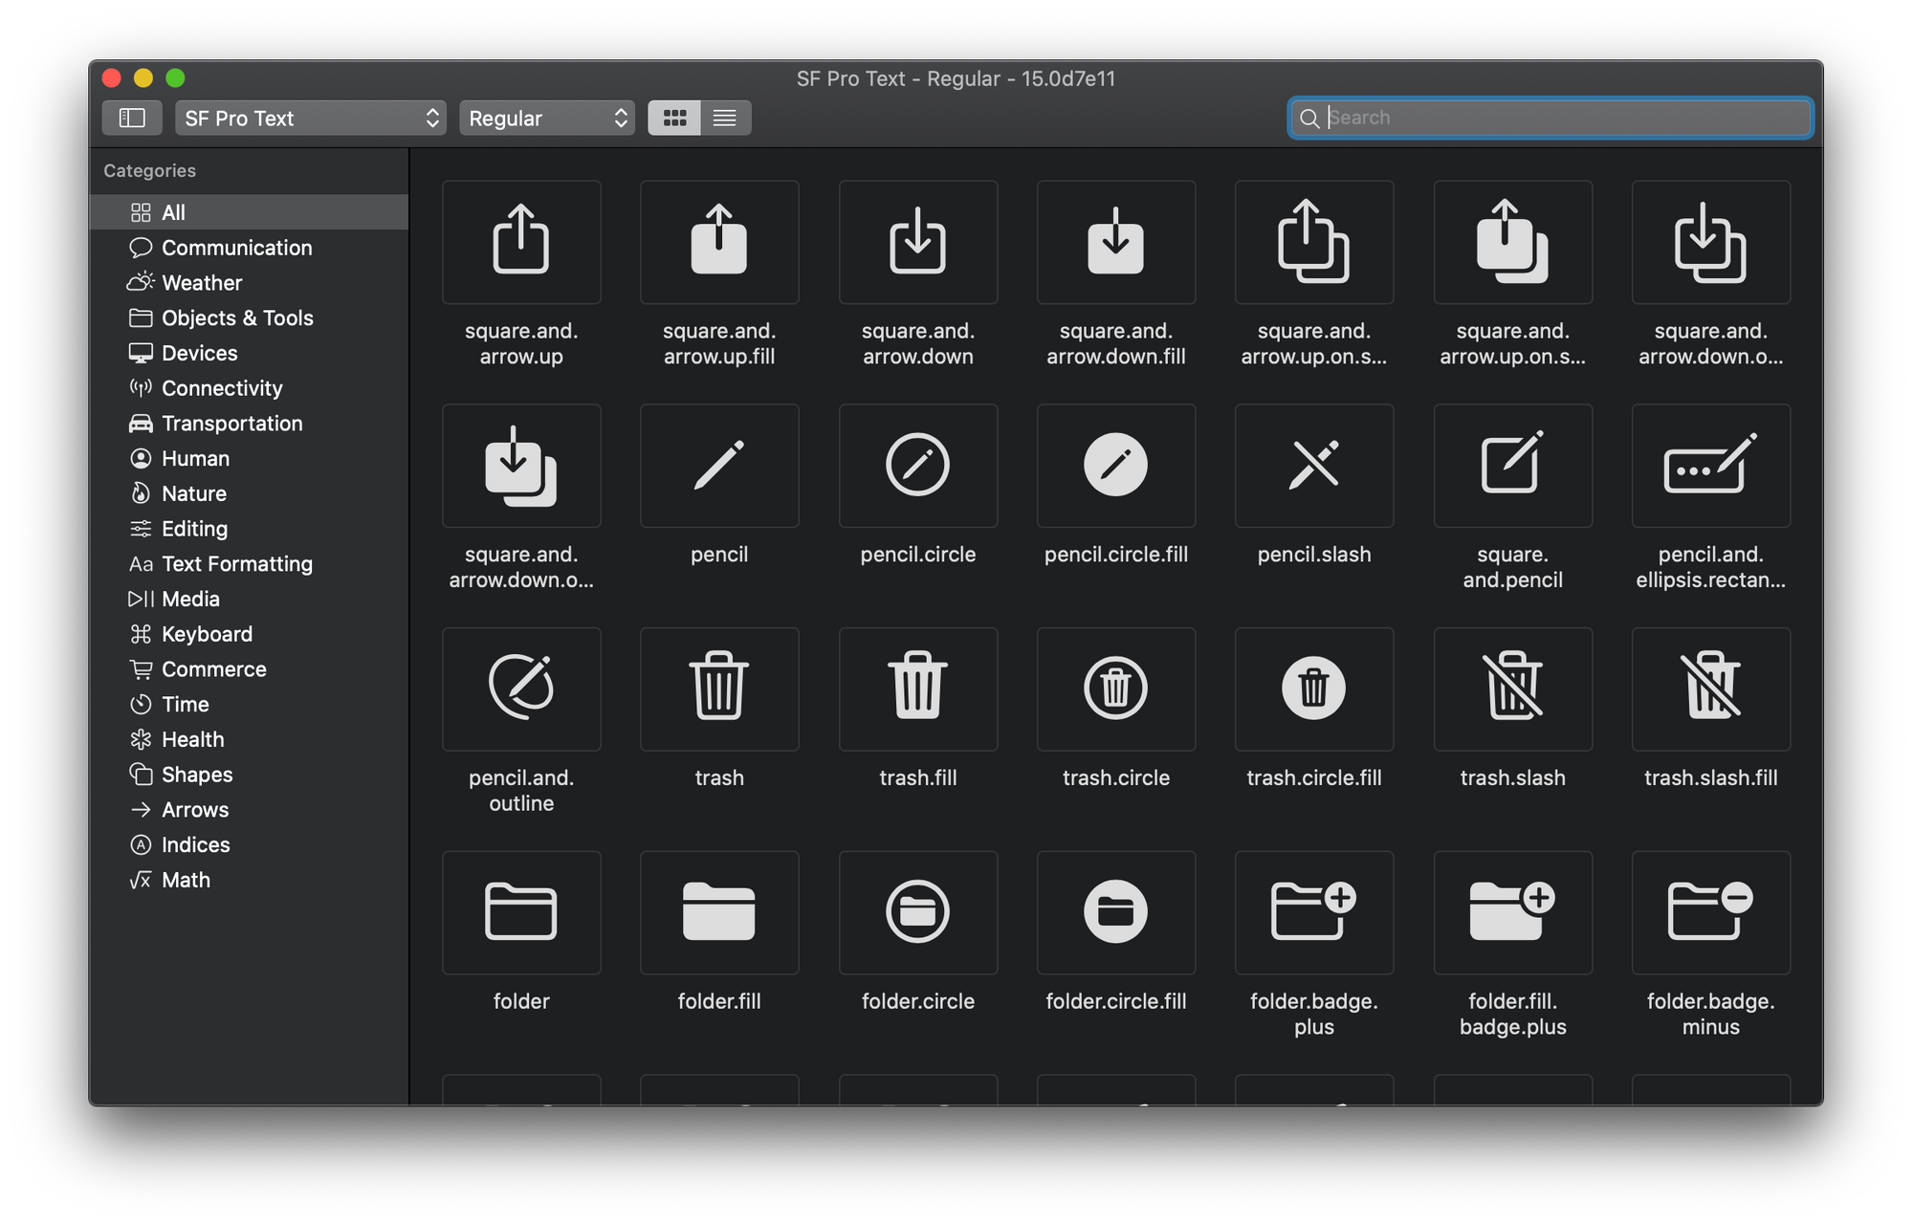Screen dimensions: 1913x1224
Task: Choose the folder.circle.fill symbol
Action: click(x=1116, y=913)
